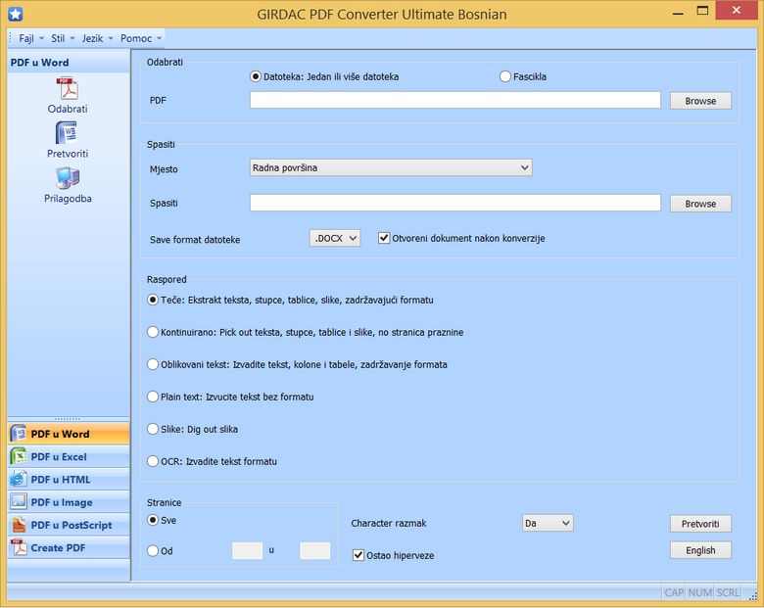Click the star application icon in title bar
764x608 pixels.
point(15,14)
